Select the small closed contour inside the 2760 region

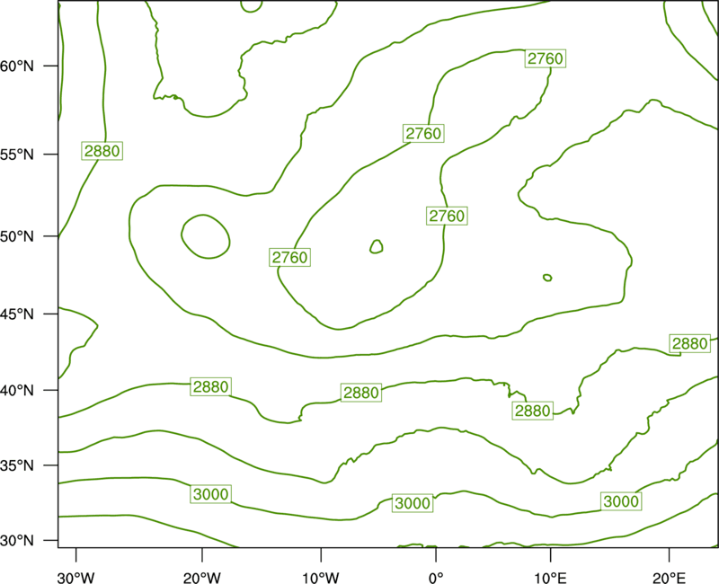click(x=377, y=246)
